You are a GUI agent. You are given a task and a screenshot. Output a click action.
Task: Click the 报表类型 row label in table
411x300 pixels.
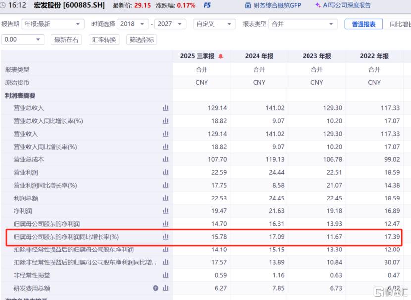[17, 70]
